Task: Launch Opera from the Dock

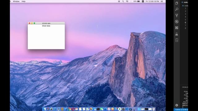Action: (x=73, y=109)
